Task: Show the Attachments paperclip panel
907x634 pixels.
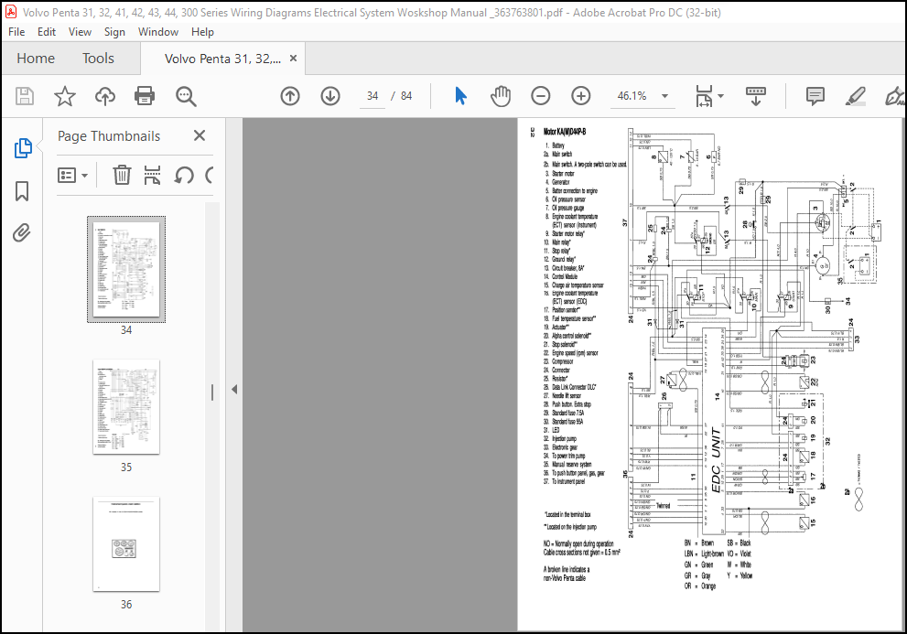Action: pyautogui.click(x=22, y=233)
